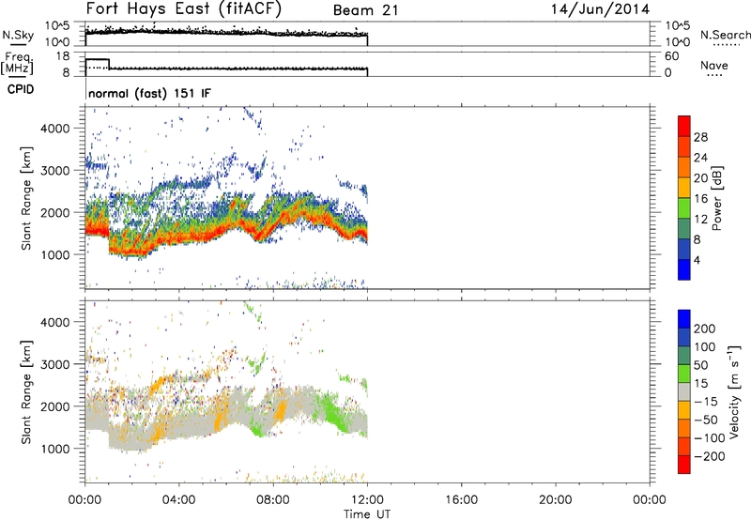Click the 'CPID' label
The height and width of the screenshot is (520, 751).
coord(21,89)
